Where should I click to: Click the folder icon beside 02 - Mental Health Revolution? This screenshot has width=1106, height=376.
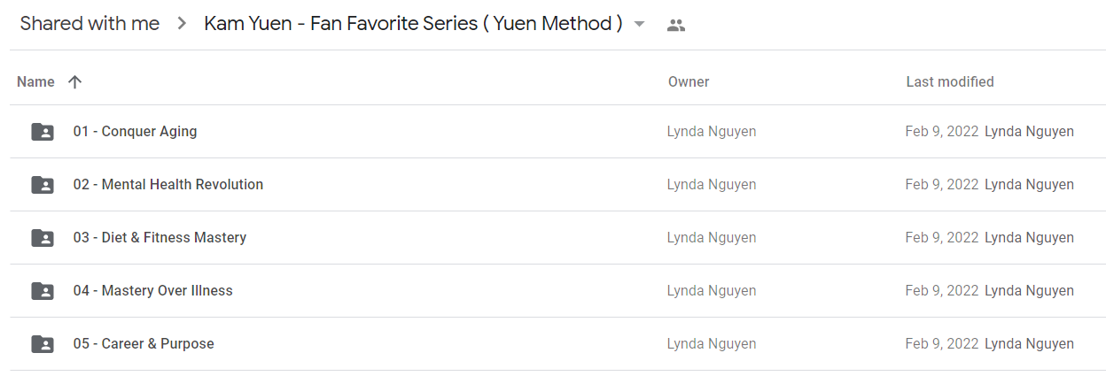tap(43, 185)
